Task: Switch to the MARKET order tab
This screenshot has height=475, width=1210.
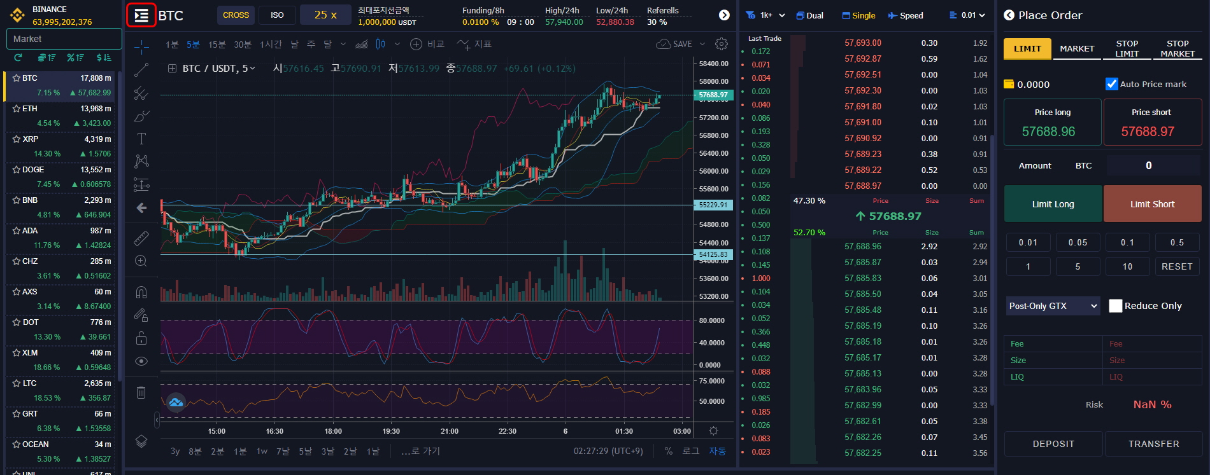Action: click(x=1077, y=49)
